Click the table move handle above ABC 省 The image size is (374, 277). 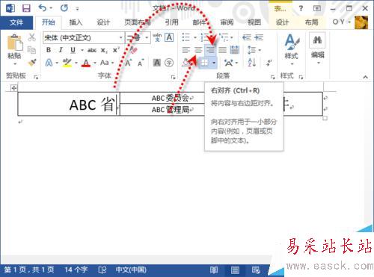13,87
